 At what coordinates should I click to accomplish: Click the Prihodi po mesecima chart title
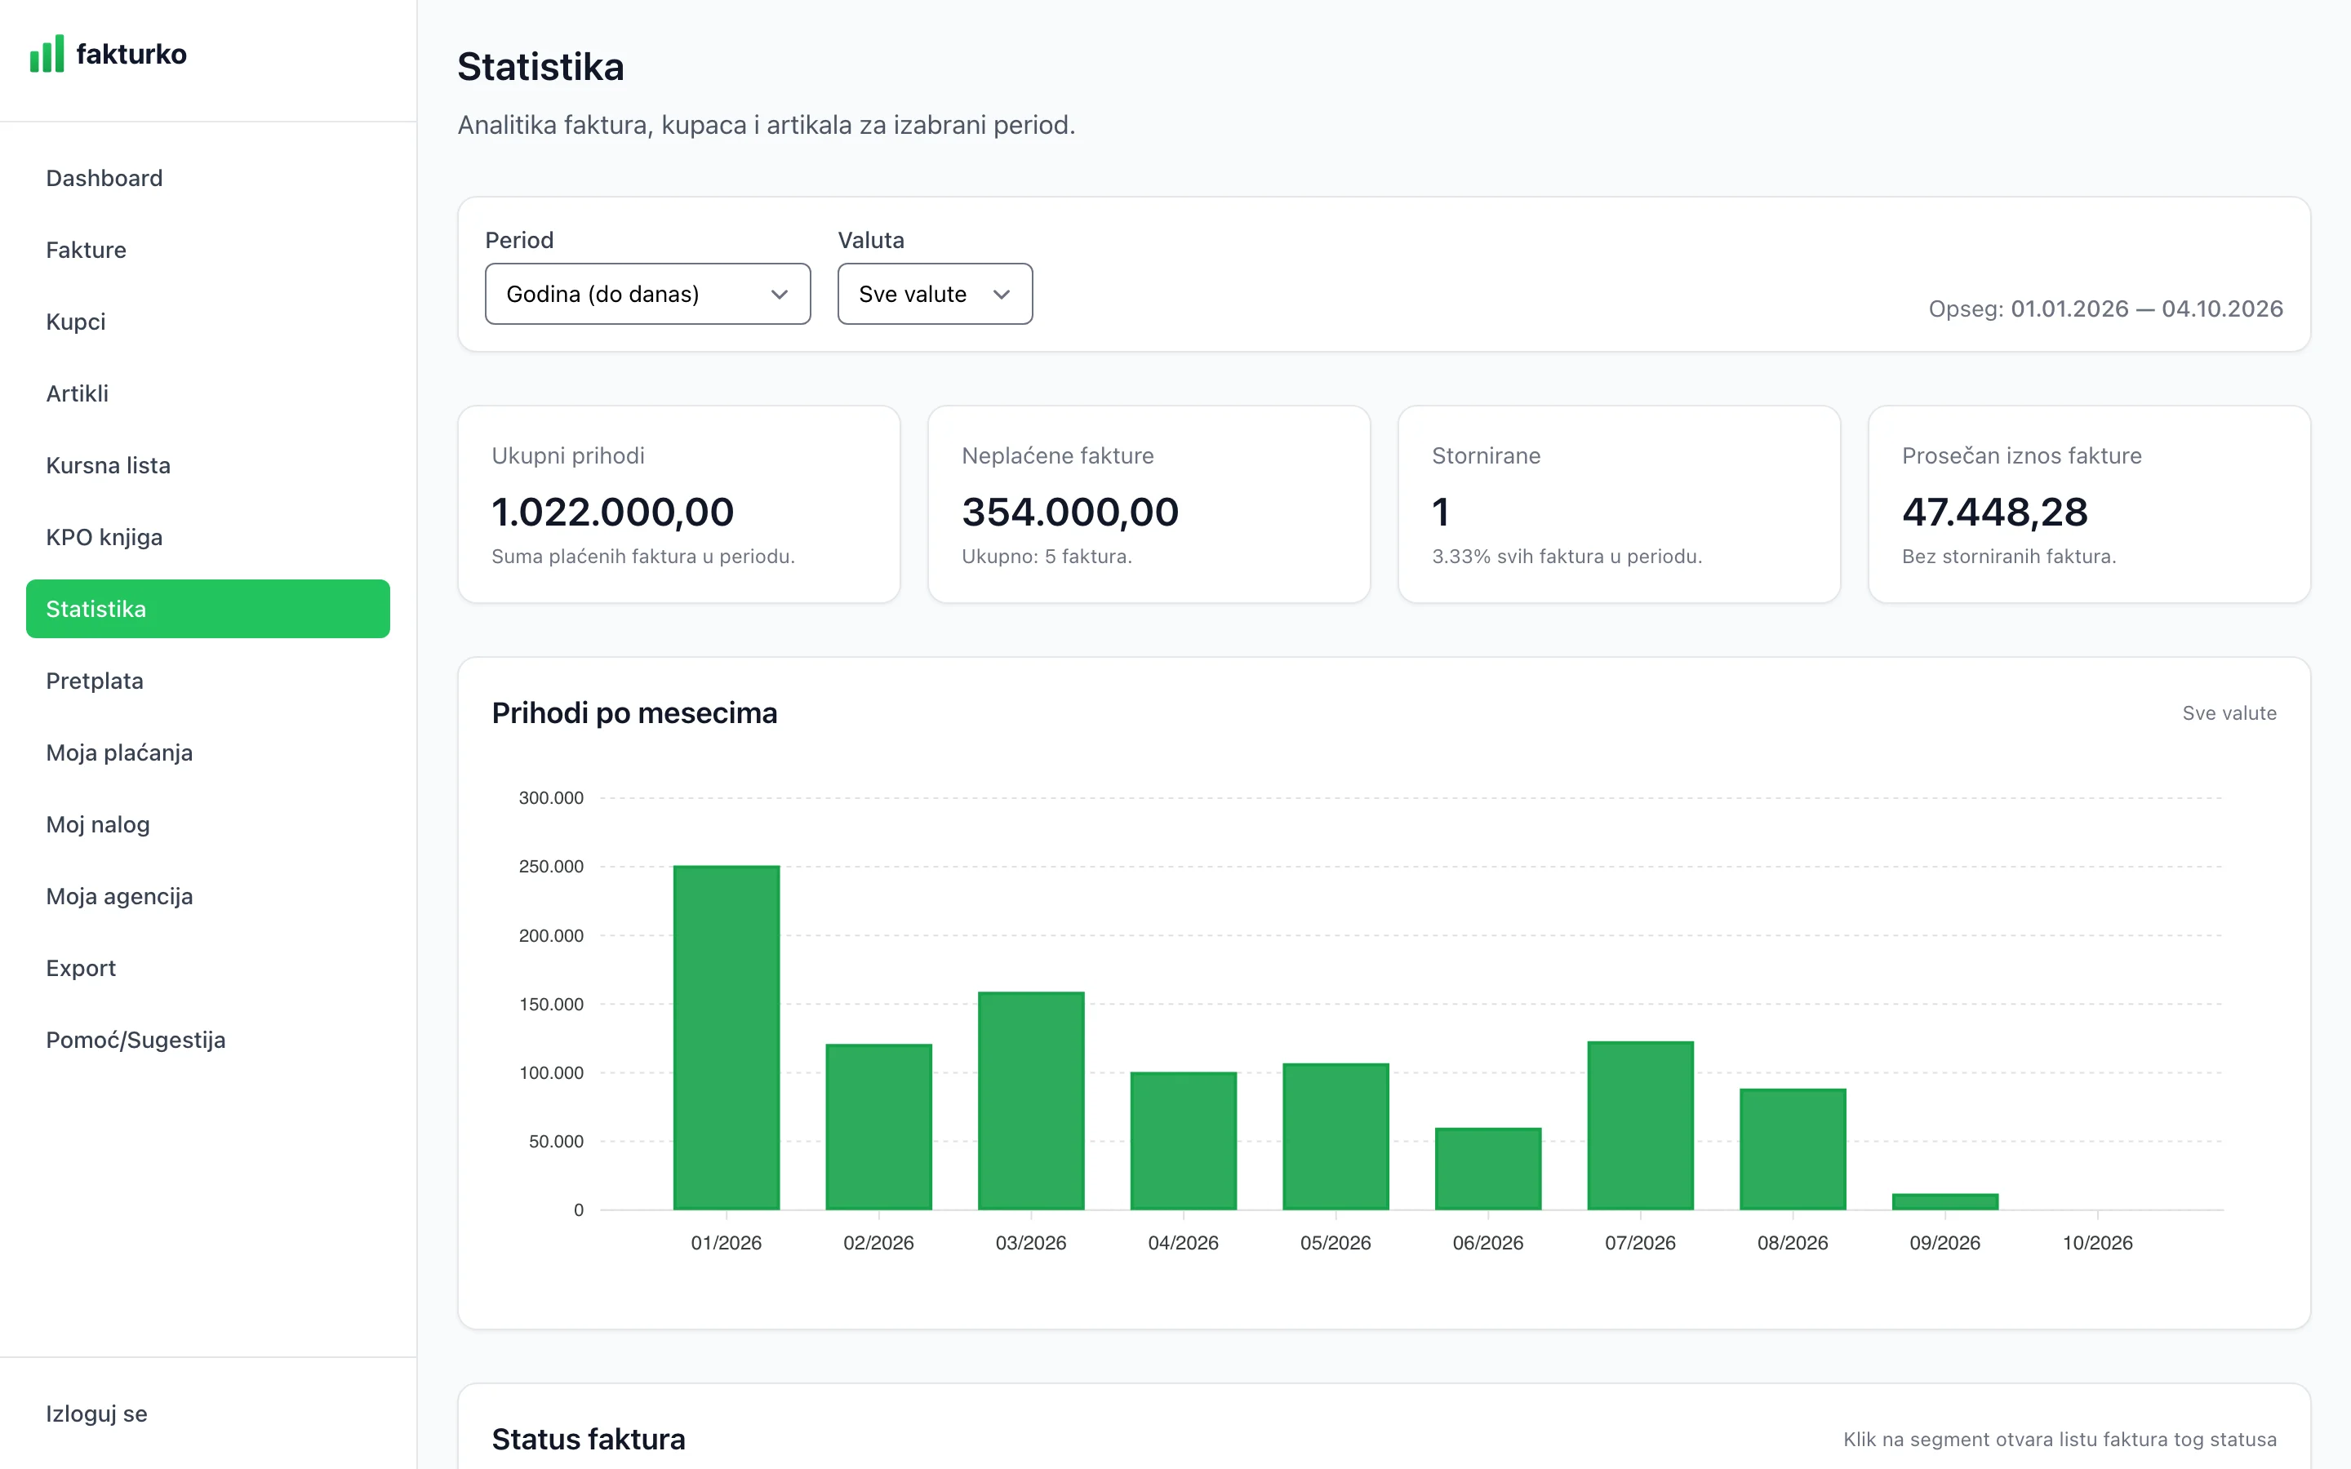634,713
